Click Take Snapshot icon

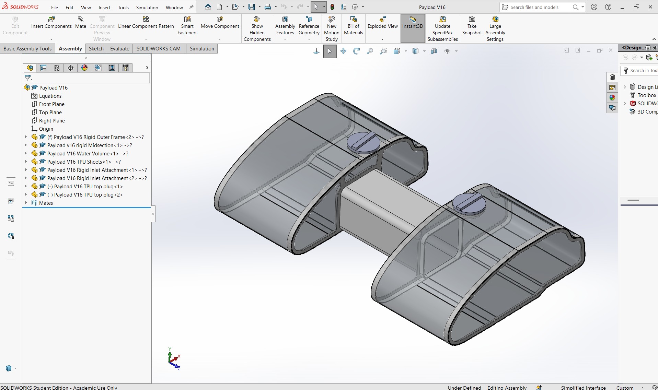pyautogui.click(x=472, y=20)
